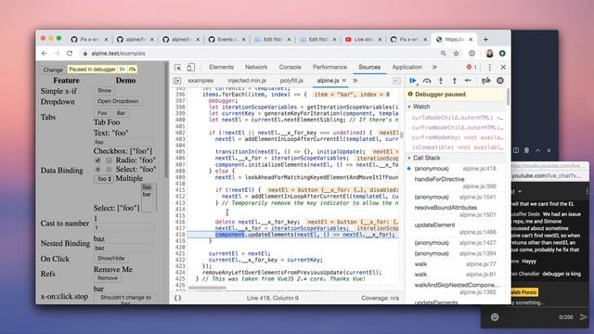Select resolveBoundAttributes call stack frame
The width and height of the screenshot is (594, 334).
455,211
